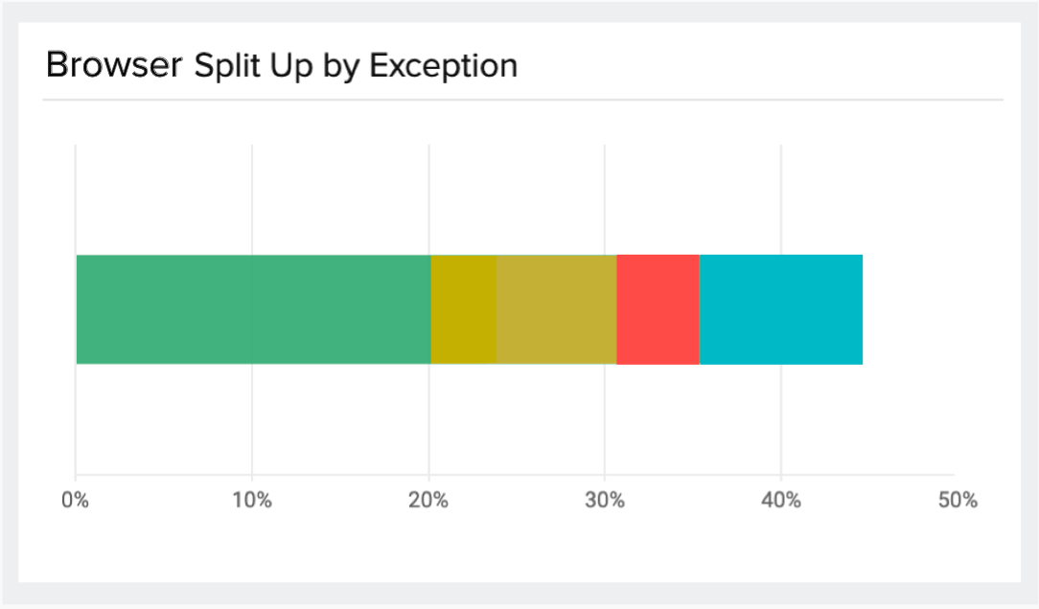Select the 10% axis label

[251, 501]
